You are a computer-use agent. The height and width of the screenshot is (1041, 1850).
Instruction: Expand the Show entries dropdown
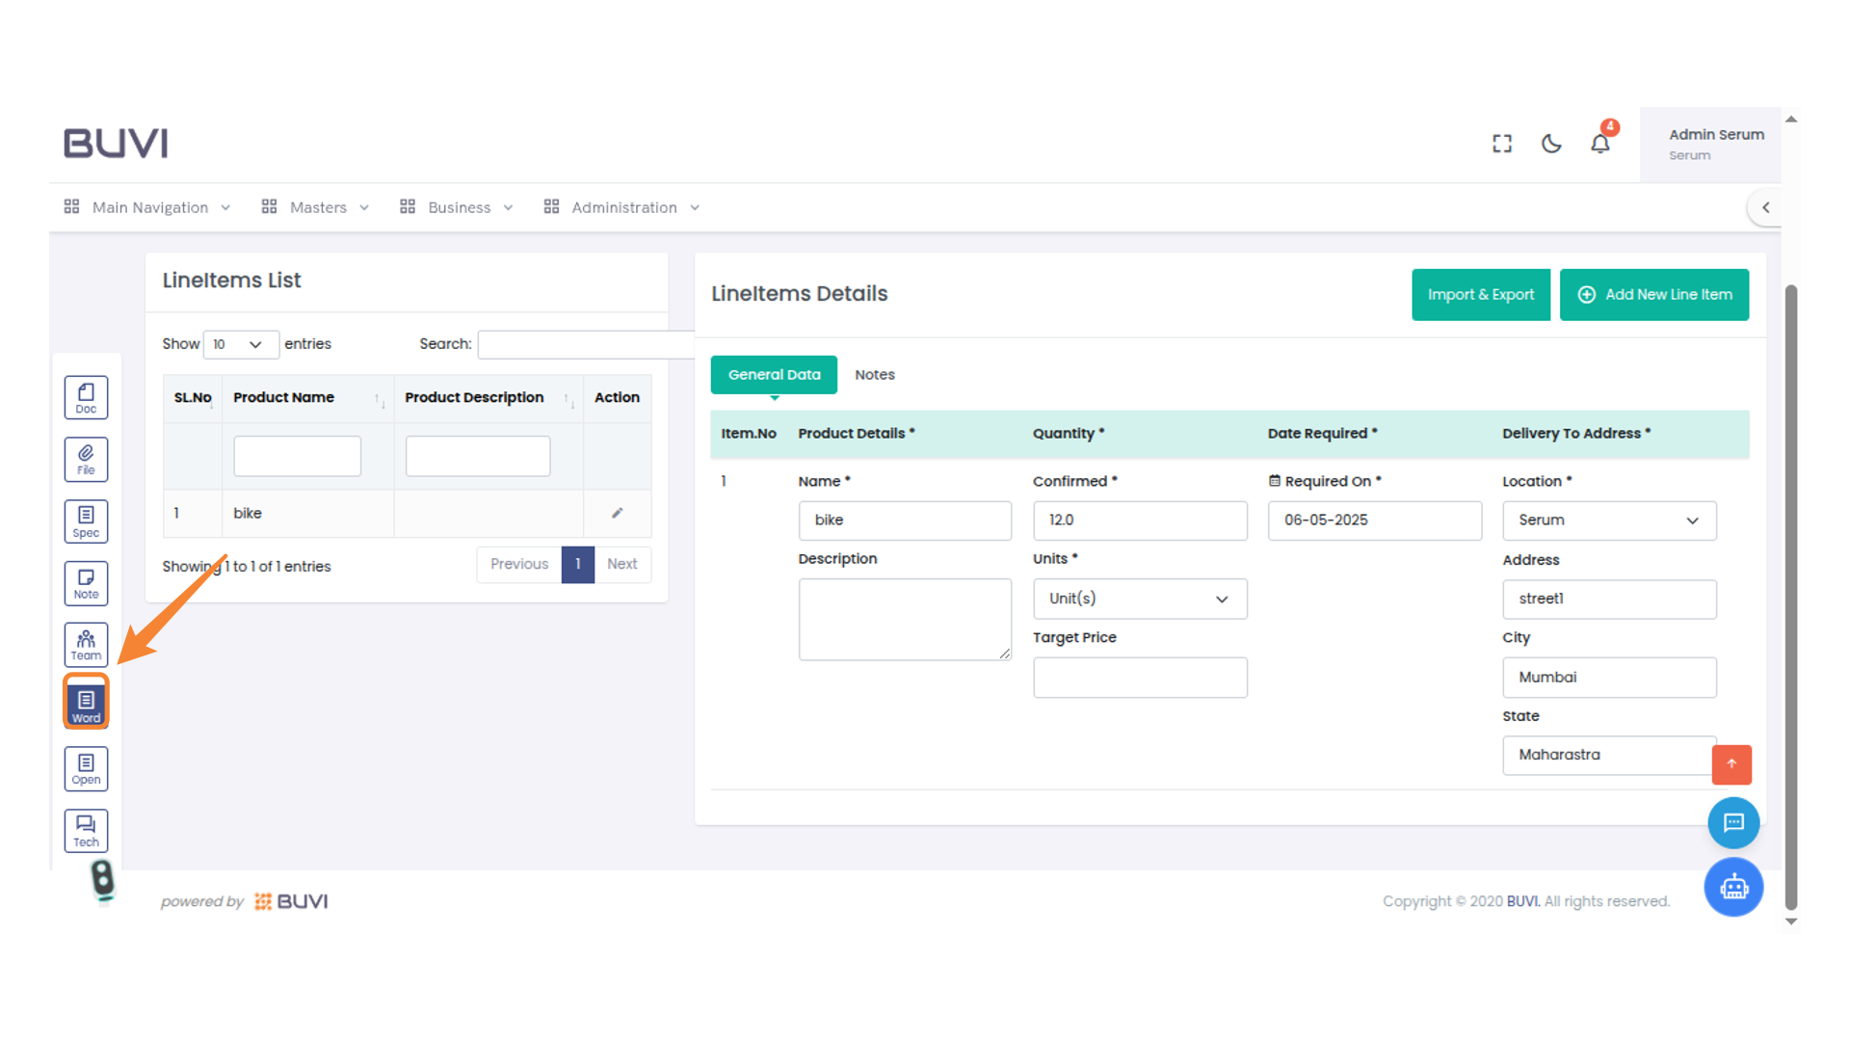click(x=241, y=344)
